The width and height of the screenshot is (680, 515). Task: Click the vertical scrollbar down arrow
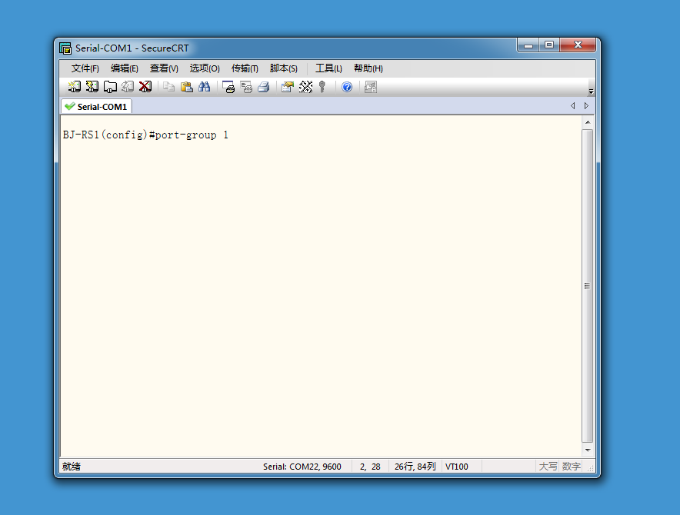pos(588,450)
